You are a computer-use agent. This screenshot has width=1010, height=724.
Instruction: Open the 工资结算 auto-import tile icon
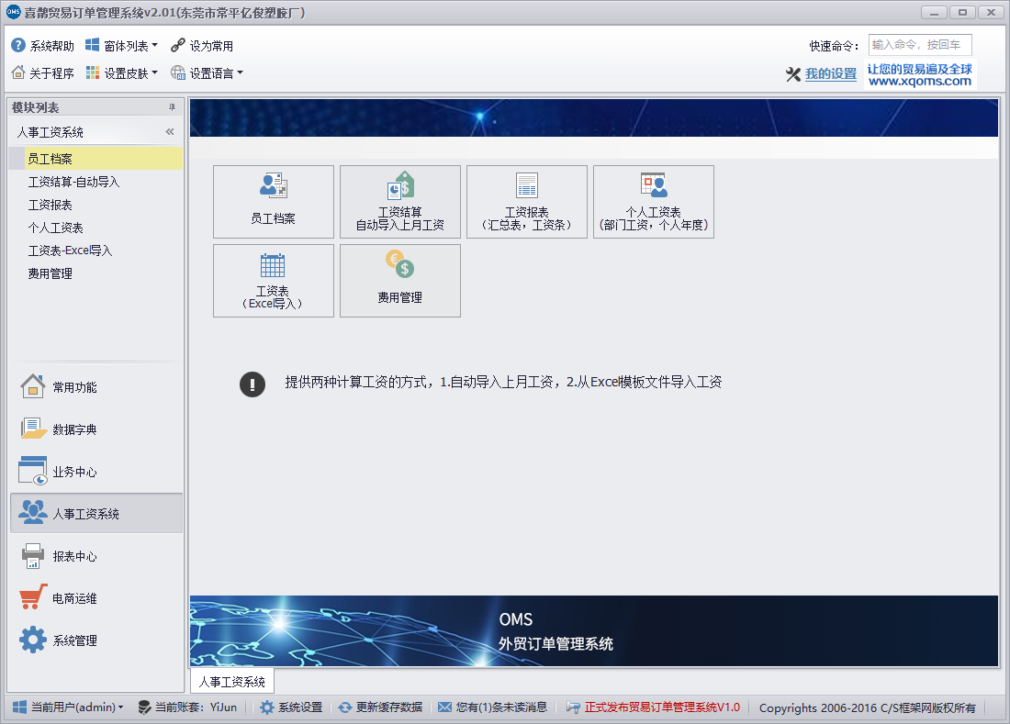click(400, 202)
